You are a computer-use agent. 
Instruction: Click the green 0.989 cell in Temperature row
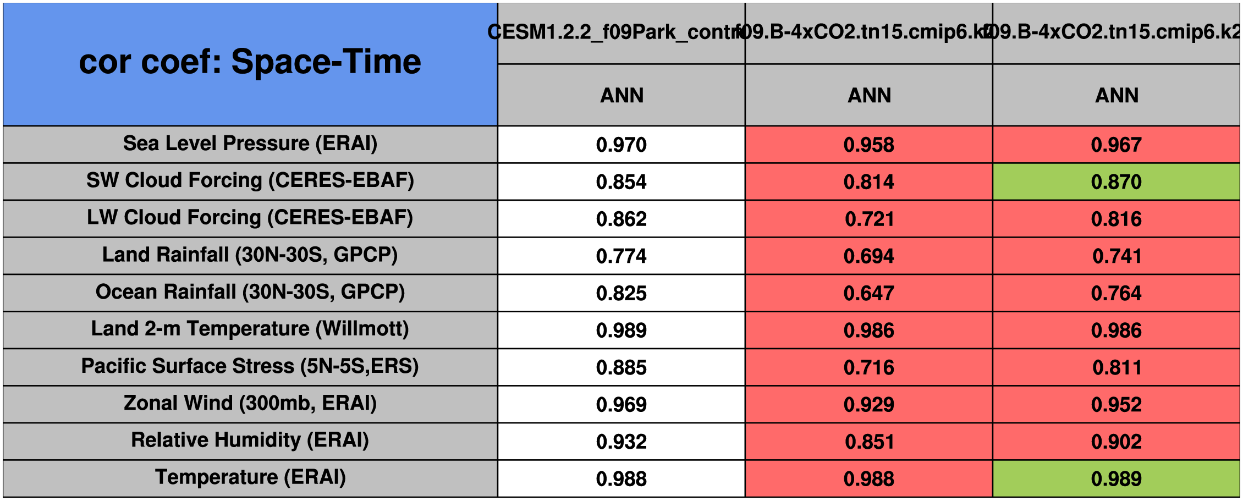(1116, 478)
